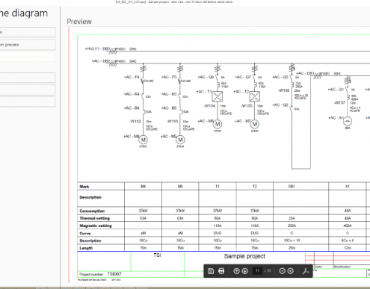Select the T1 converter symbol in the diagram

(x=218, y=96)
